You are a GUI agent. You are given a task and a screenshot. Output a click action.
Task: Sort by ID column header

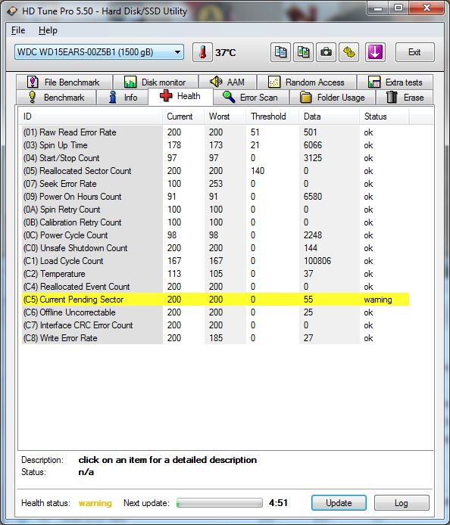[x=90, y=116]
